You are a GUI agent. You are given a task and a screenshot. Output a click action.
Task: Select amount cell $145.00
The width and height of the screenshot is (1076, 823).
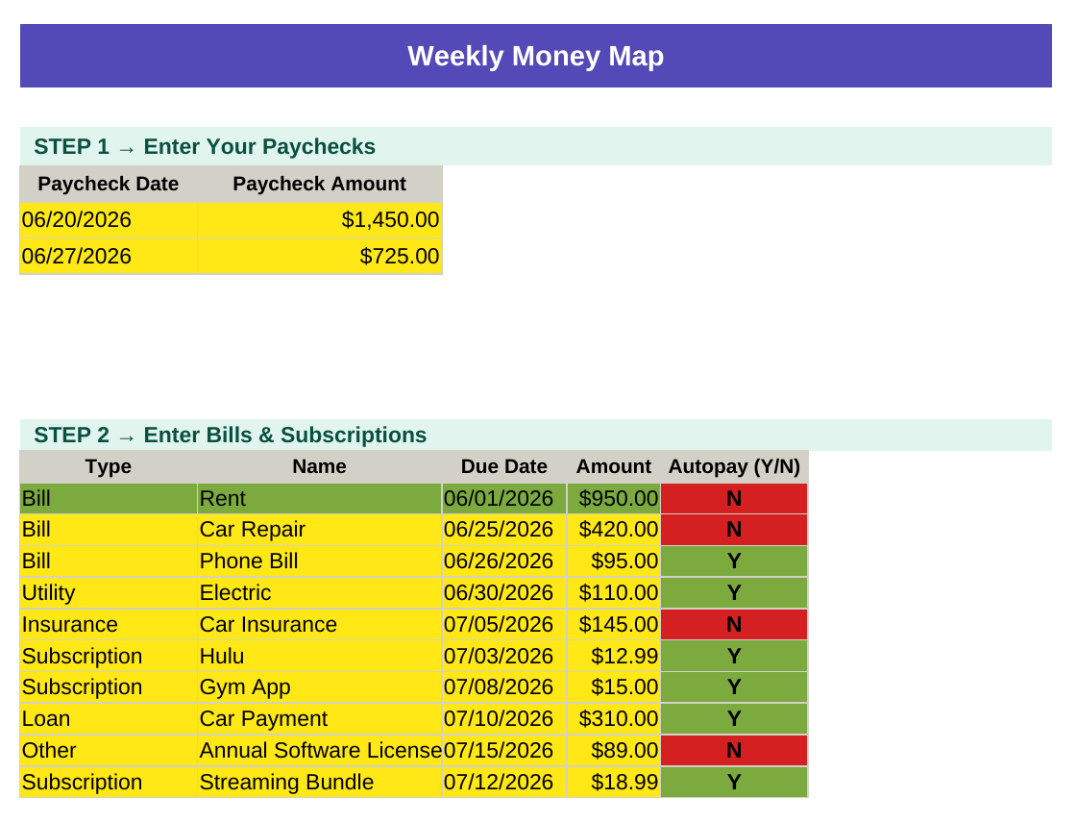(x=614, y=625)
